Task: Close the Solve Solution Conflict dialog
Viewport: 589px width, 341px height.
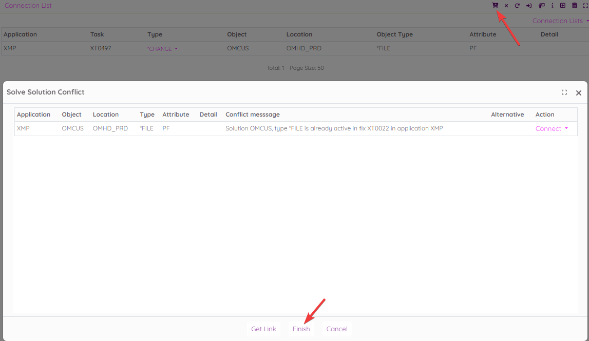Action: pos(579,93)
